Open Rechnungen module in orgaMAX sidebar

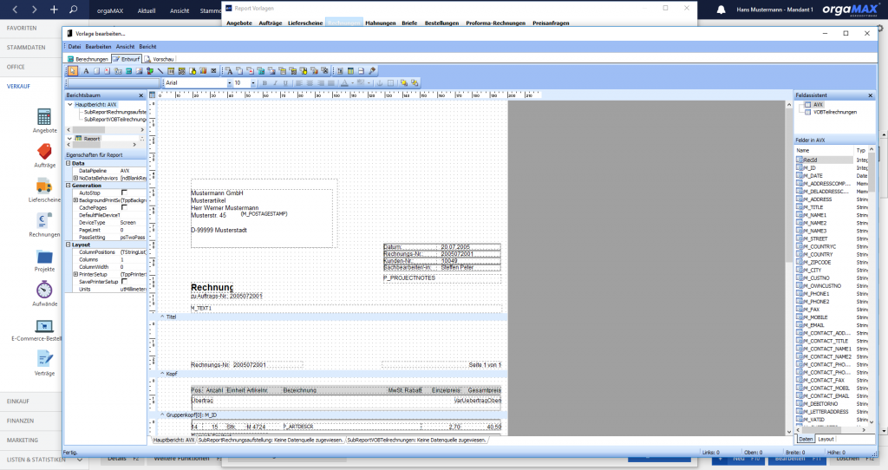click(44, 225)
